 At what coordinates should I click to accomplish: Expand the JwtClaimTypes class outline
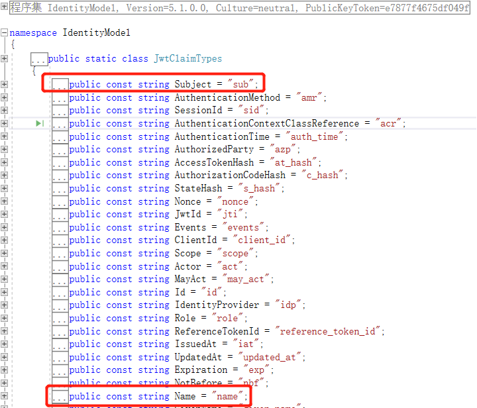pyautogui.click(x=4, y=58)
